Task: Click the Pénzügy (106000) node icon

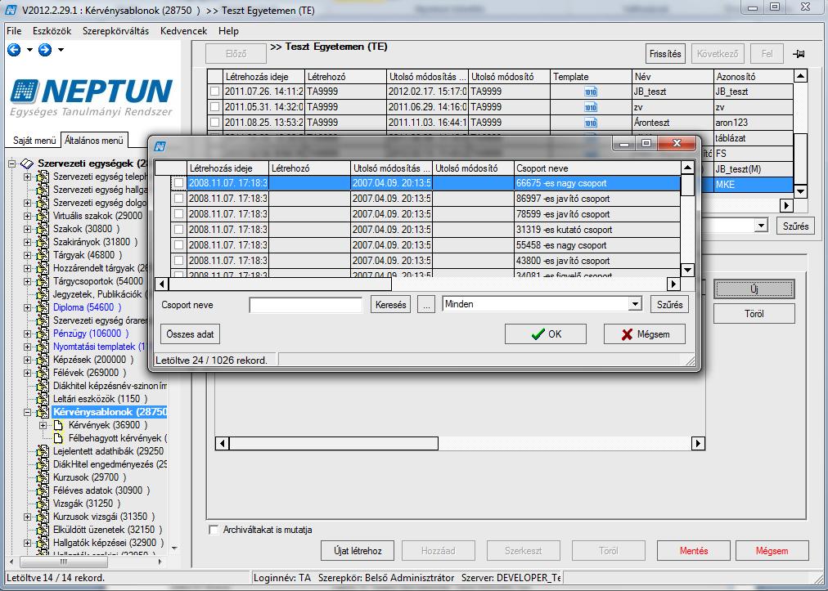Action: [43, 334]
